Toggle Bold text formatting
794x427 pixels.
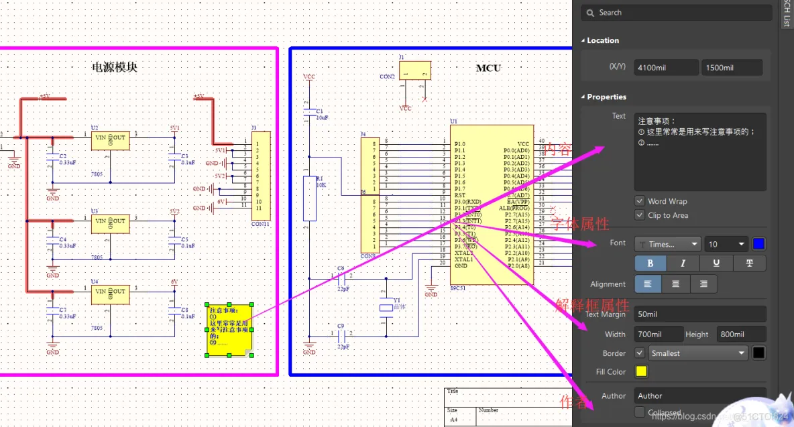[x=650, y=263]
